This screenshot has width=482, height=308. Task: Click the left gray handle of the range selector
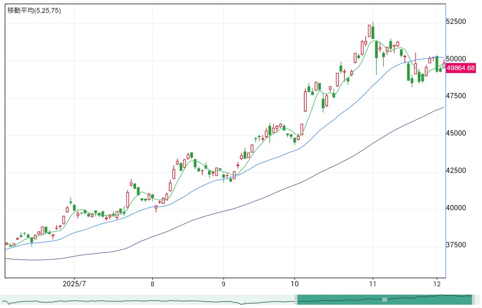coord(296,300)
